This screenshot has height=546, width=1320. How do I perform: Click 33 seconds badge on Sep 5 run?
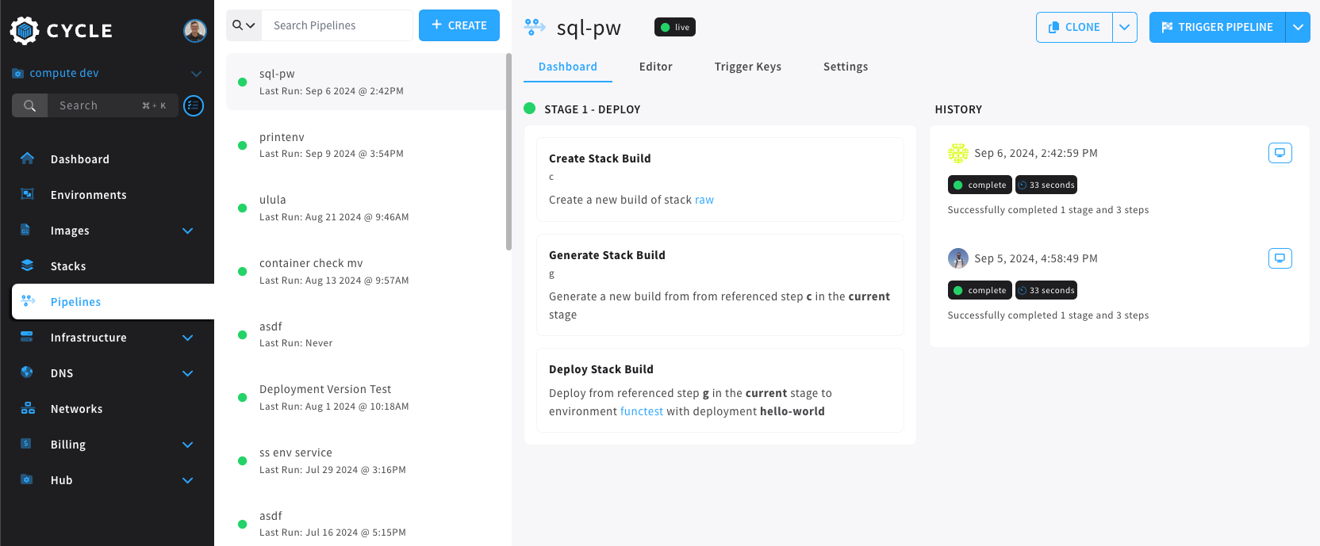(1046, 290)
